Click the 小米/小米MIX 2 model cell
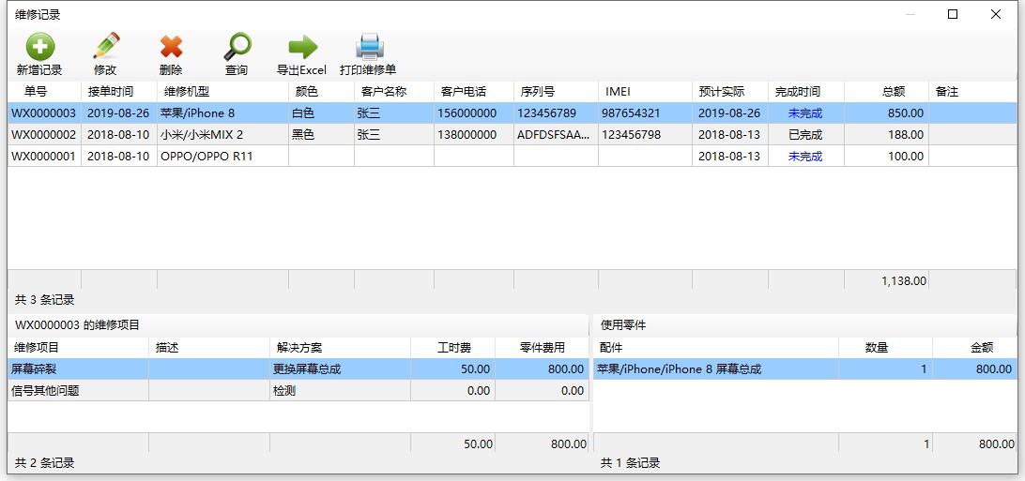This screenshot has height=481, width=1025. (222, 134)
